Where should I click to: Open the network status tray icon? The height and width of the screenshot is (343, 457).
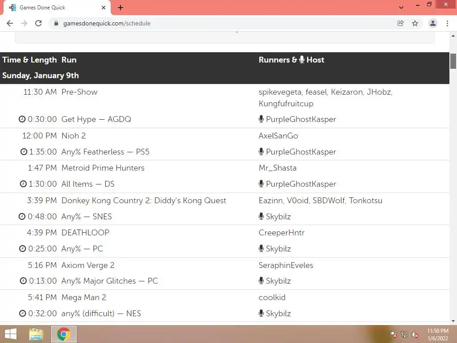[404, 335]
